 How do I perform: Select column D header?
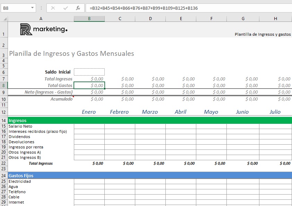click(150, 19)
